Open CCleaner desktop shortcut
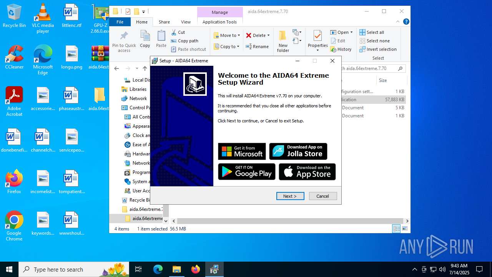 click(x=14, y=58)
